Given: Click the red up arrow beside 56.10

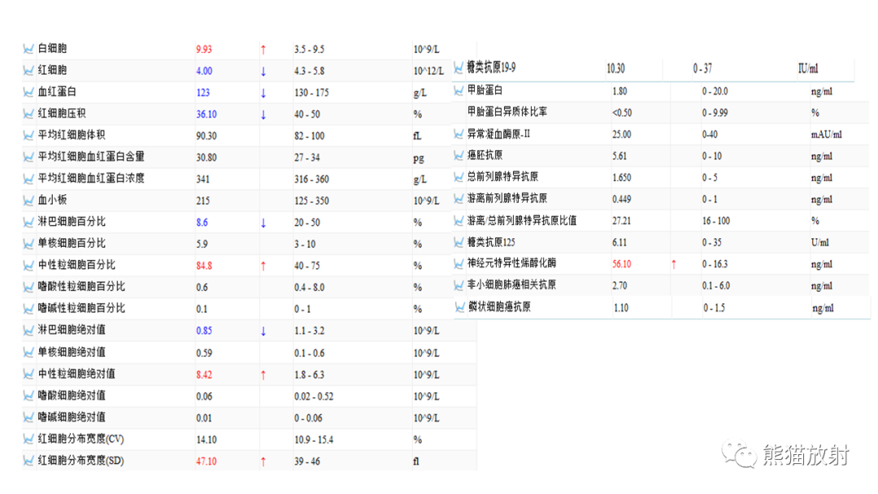Looking at the screenshot, I should click(674, 265).
